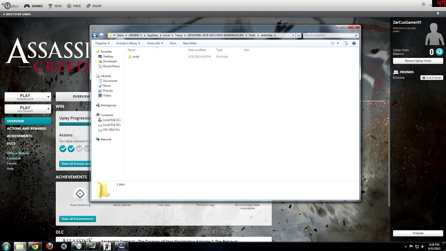446x251 pixels.
Task: Go Back to My Games
Action: (x=17, y=14)
